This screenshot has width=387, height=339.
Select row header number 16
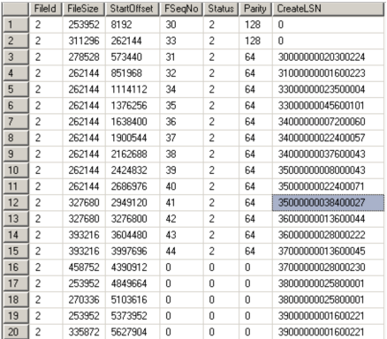coord(16,267)
